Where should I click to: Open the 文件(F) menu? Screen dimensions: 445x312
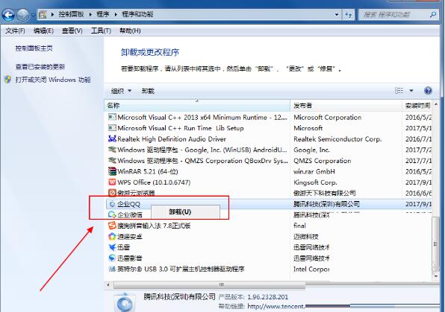pyautogui.click(x=15, y=31)
